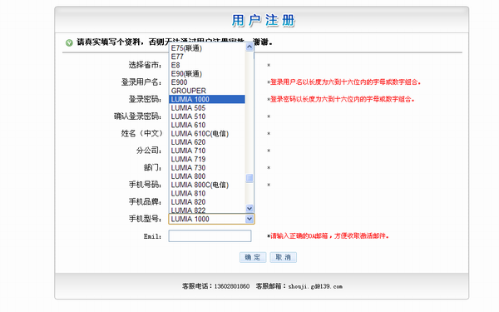Image resolution: width=499 pixels, height=312 pixels.
Task: Choose GROUPER from the list
Action: pyautogui.click(x=207, y=91)
